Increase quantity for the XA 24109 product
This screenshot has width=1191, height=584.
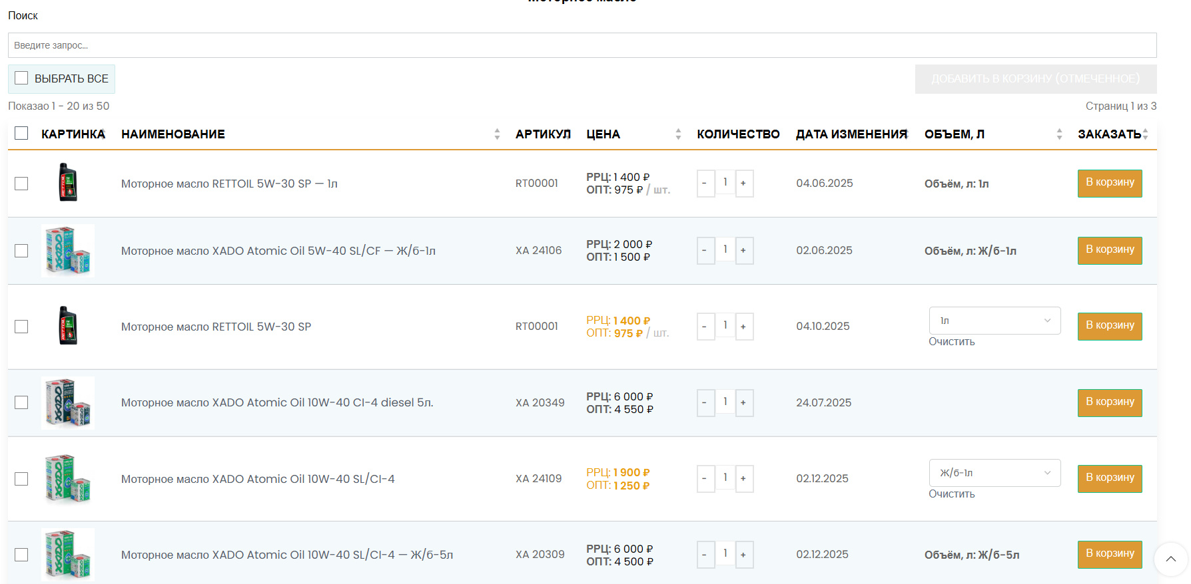[744, 479]
